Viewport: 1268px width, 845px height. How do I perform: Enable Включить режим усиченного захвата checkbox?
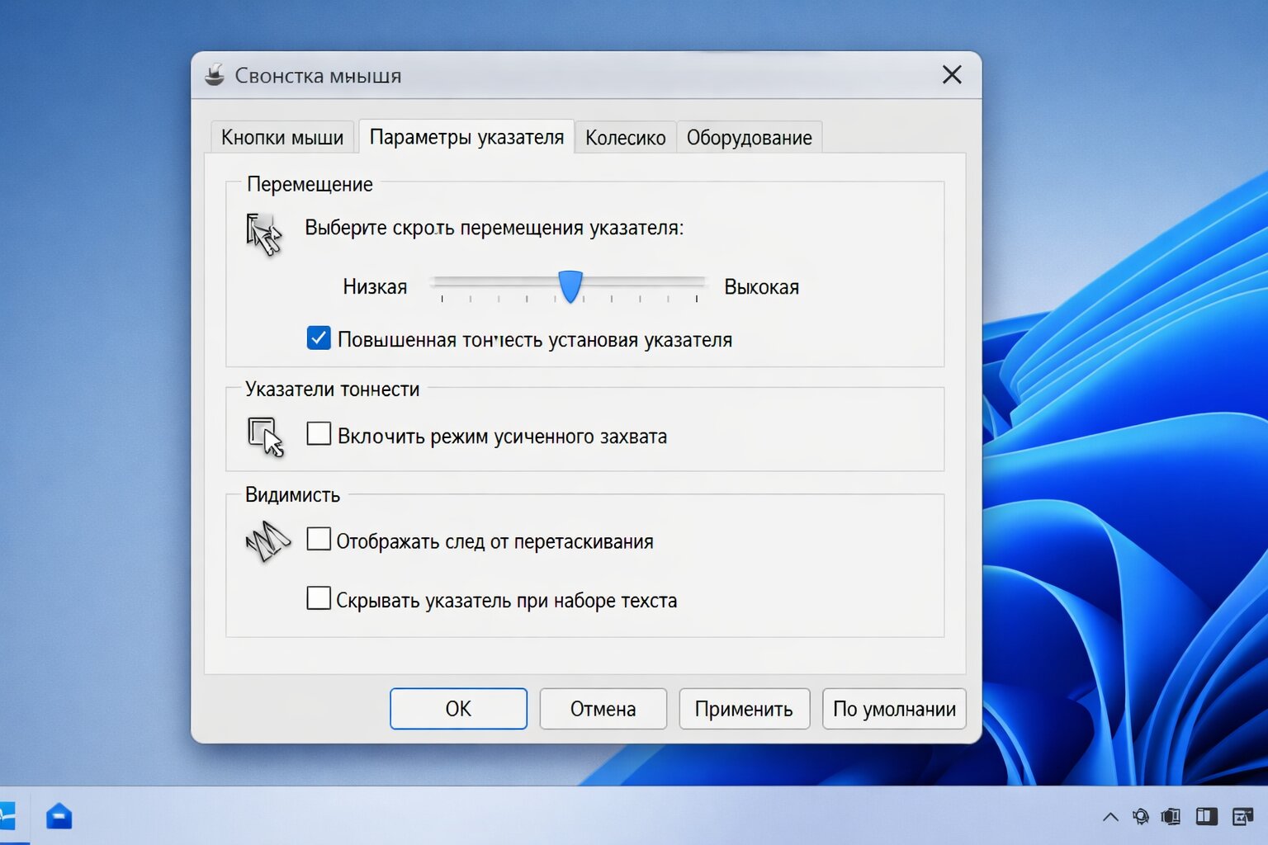319,434
